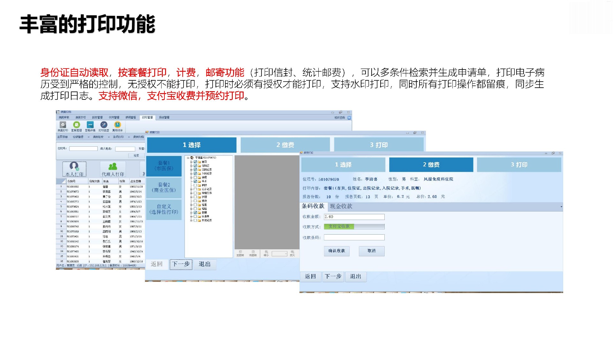
Task: Collapse the patient root tree node
Action: pos(188,158)
